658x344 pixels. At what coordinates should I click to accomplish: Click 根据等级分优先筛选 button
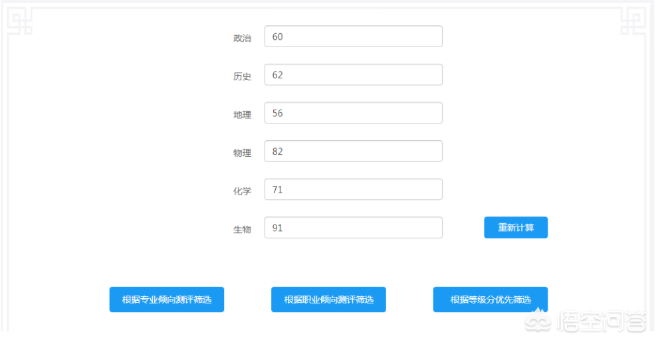click(491, 300)
